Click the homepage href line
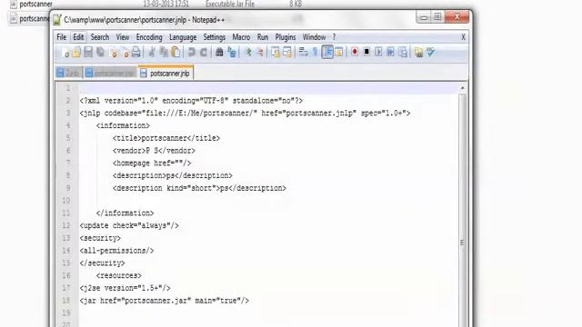Image resolution: width=582 pixels, height=327 pixels. [152, 163]
